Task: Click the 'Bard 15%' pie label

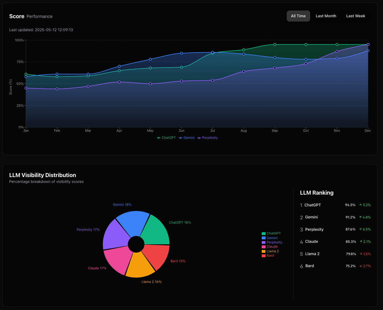Action: [x=178, y=261]
